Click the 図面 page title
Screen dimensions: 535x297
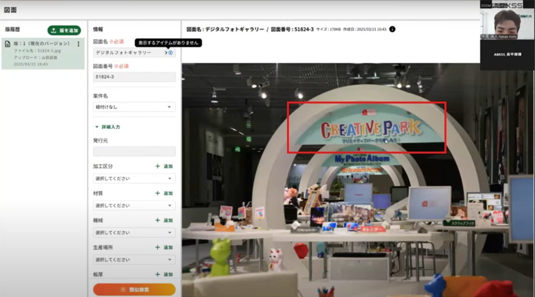10,10
